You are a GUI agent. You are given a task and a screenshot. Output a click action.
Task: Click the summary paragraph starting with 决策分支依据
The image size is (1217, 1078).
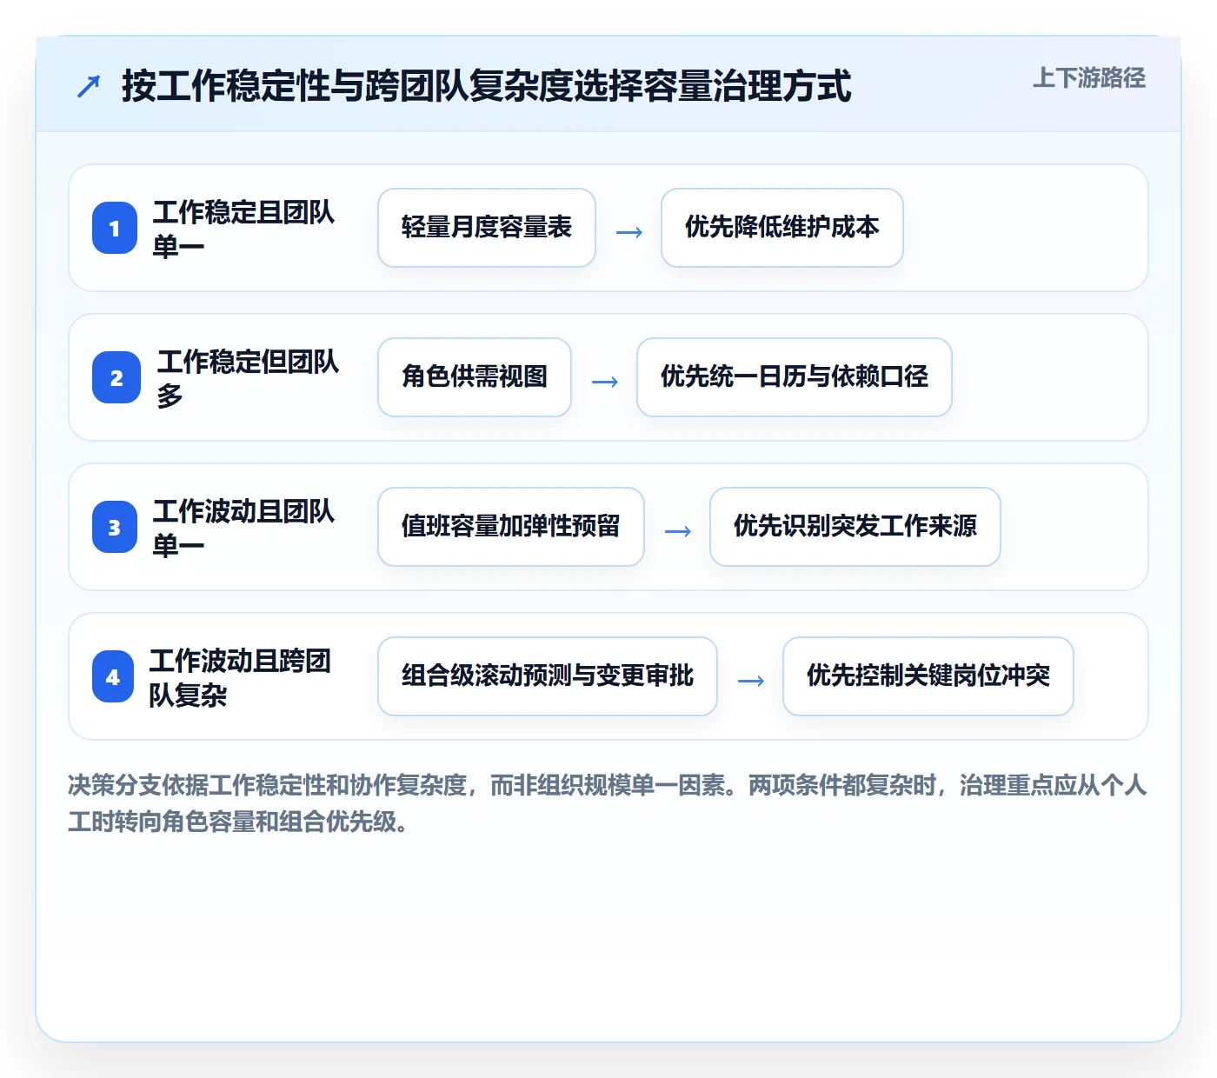(x=608, y=803)
